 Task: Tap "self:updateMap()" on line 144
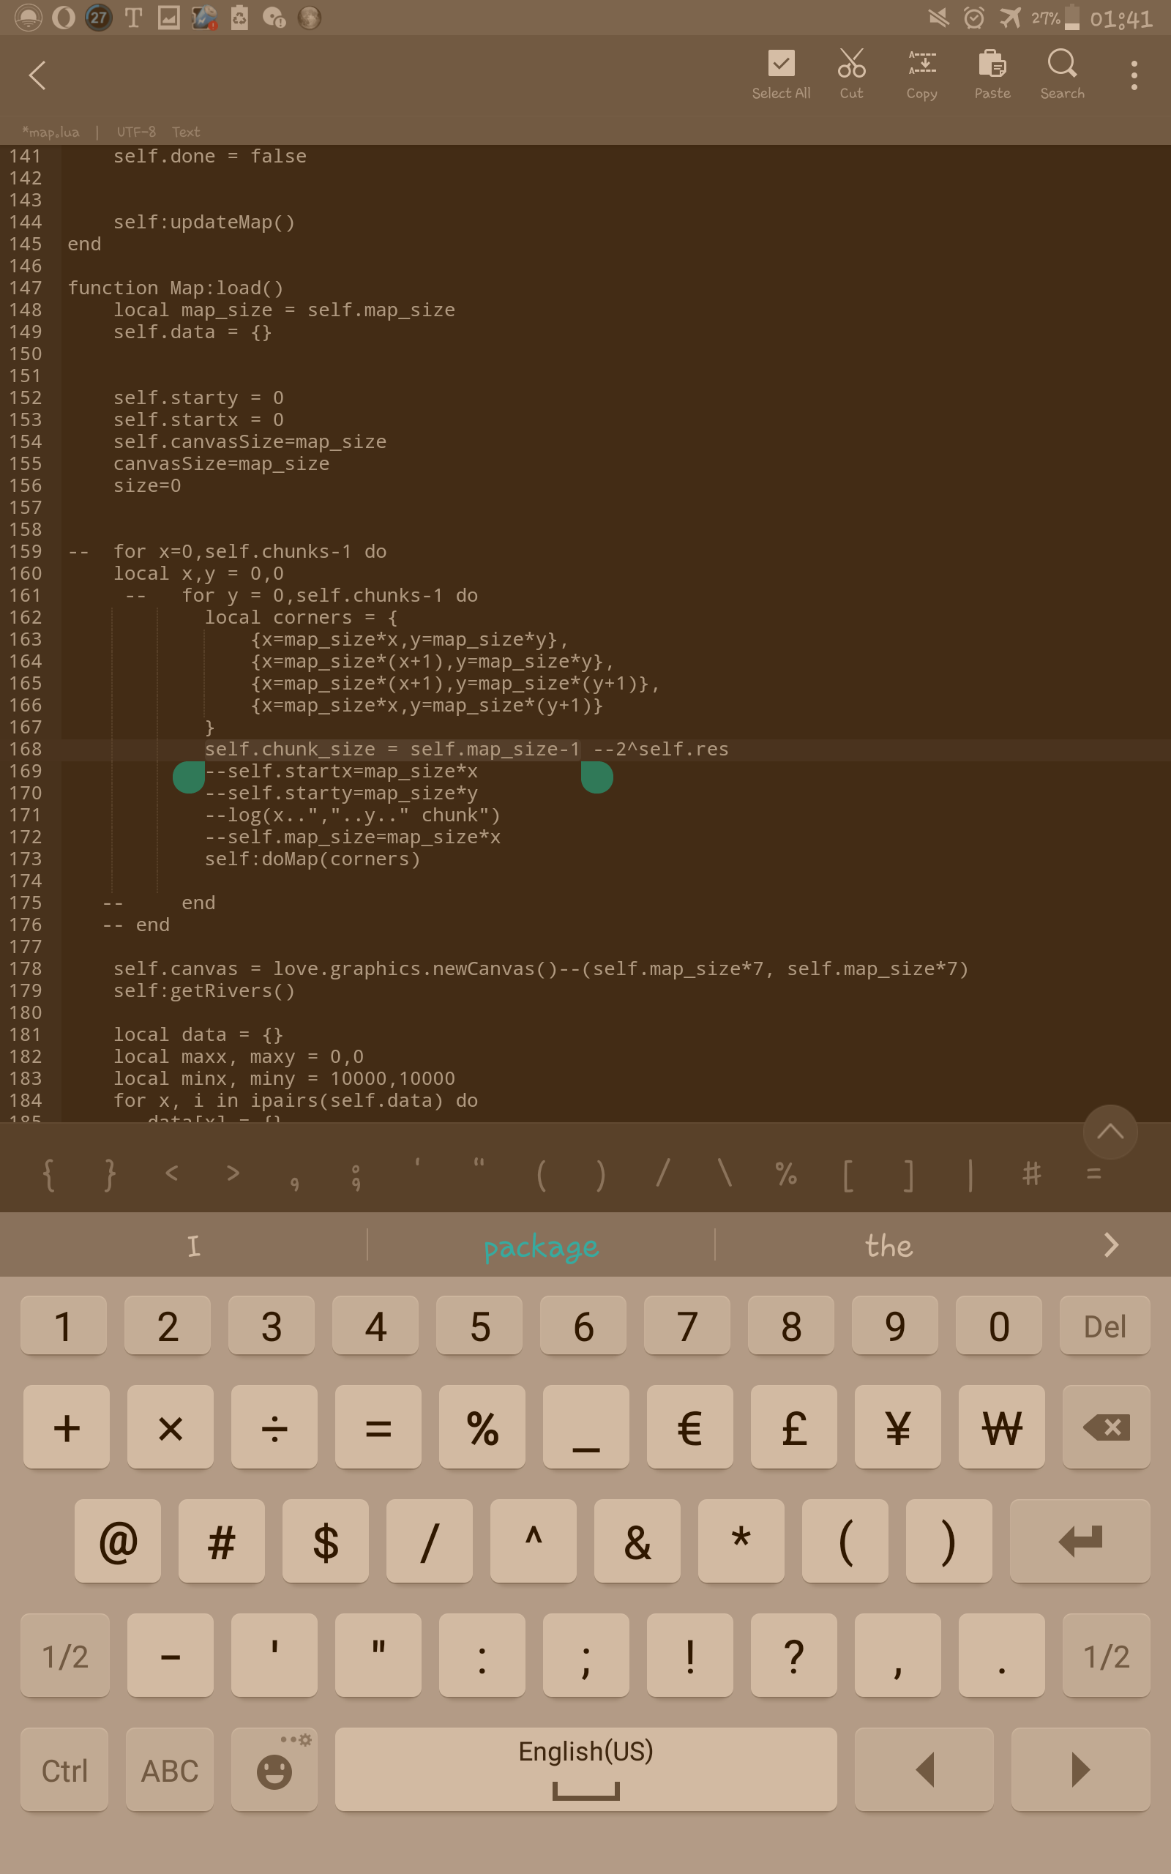pyautogui.click(x=204, y=223)
